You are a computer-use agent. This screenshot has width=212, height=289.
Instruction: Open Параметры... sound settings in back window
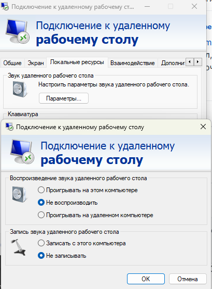pyautogui.click(x=64, y=98)
